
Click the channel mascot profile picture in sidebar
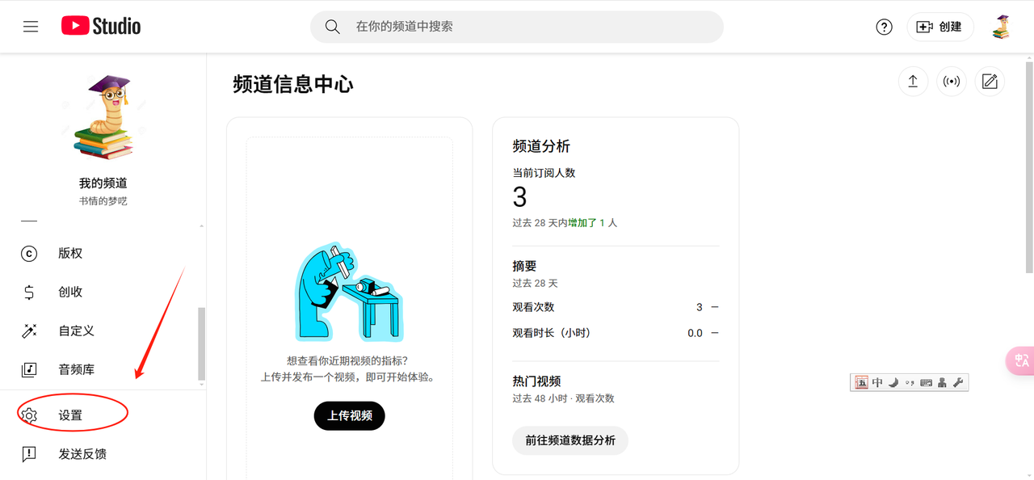[103, 117]
